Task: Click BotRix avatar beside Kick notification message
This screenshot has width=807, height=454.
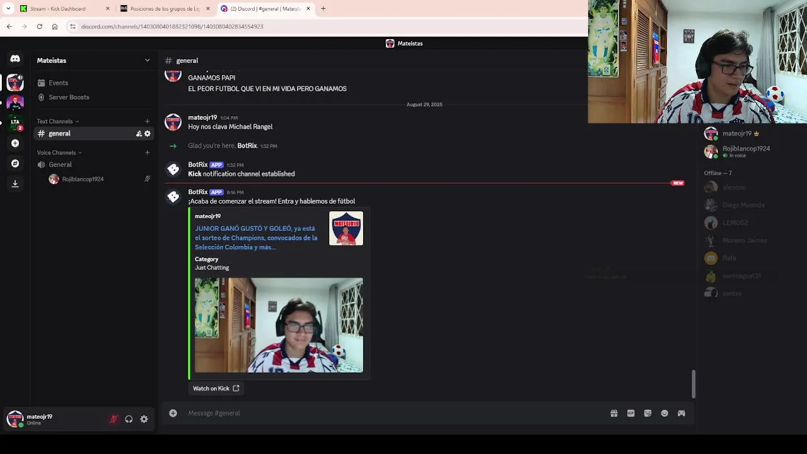Action: click(x=173, y=170)
